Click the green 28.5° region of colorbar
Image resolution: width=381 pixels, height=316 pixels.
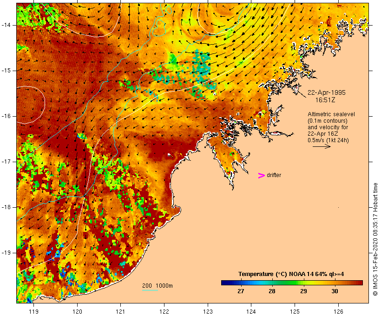[x=288, y=283]
